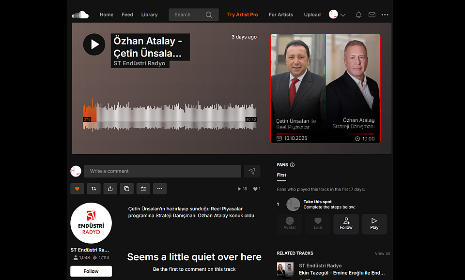Open the three-dots menu in top navigation
This screenshot has height=280, width=465.
pos(385,15)
